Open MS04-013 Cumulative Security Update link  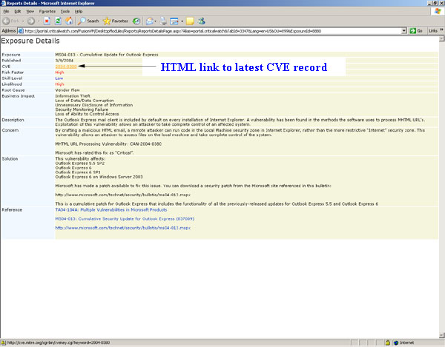pos(108,218)
